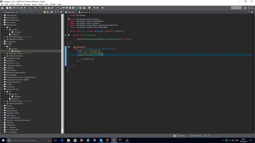Open File Explorer from the taskbar

click(69, 140)
